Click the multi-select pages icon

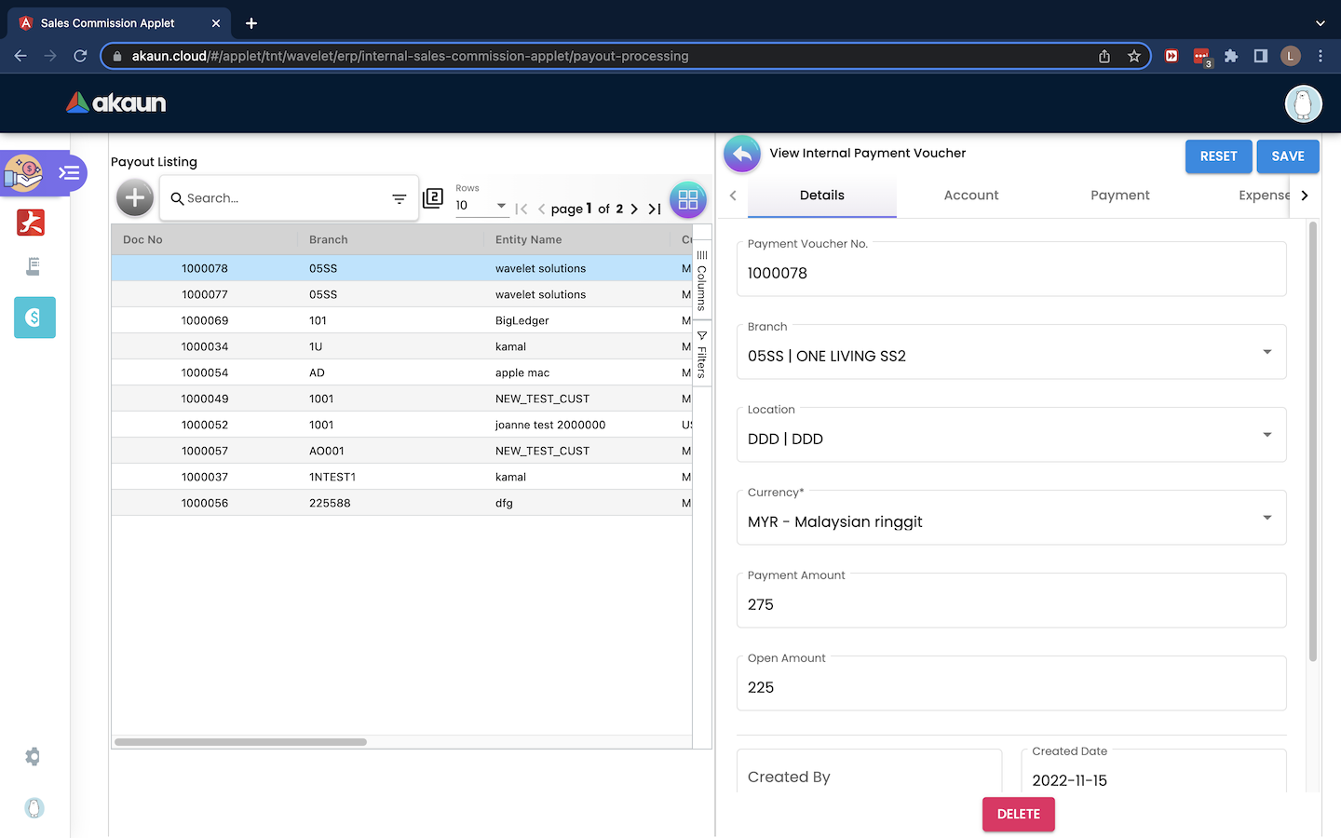[x=433, y=197]
